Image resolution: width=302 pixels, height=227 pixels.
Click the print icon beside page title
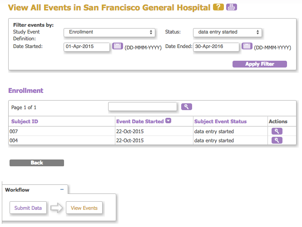click(x=232, y=7)
